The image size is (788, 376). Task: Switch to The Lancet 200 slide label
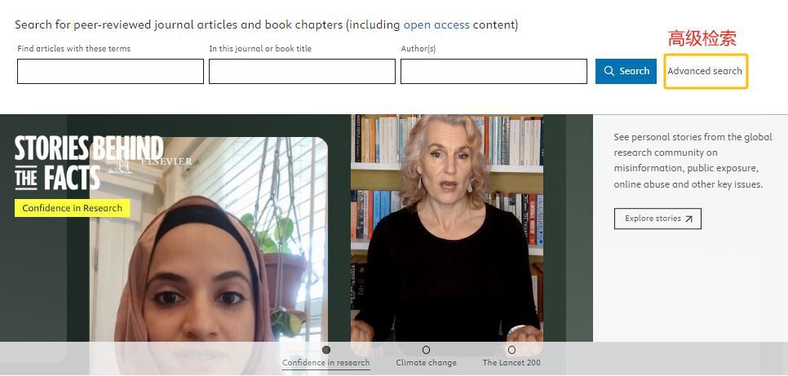pyautogui.click(x=511, y=362)
